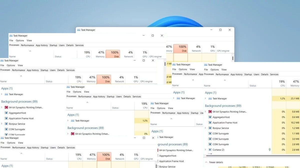The height and width of the screenshot is (168, 300).
Task: Click Application Frame Host icon in far-right window
Action: [210, 123]
